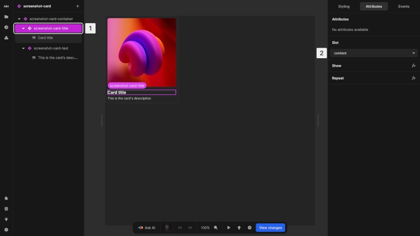420x236 pixels.
Task: Click the card image on the canvas
Action: 142,52
